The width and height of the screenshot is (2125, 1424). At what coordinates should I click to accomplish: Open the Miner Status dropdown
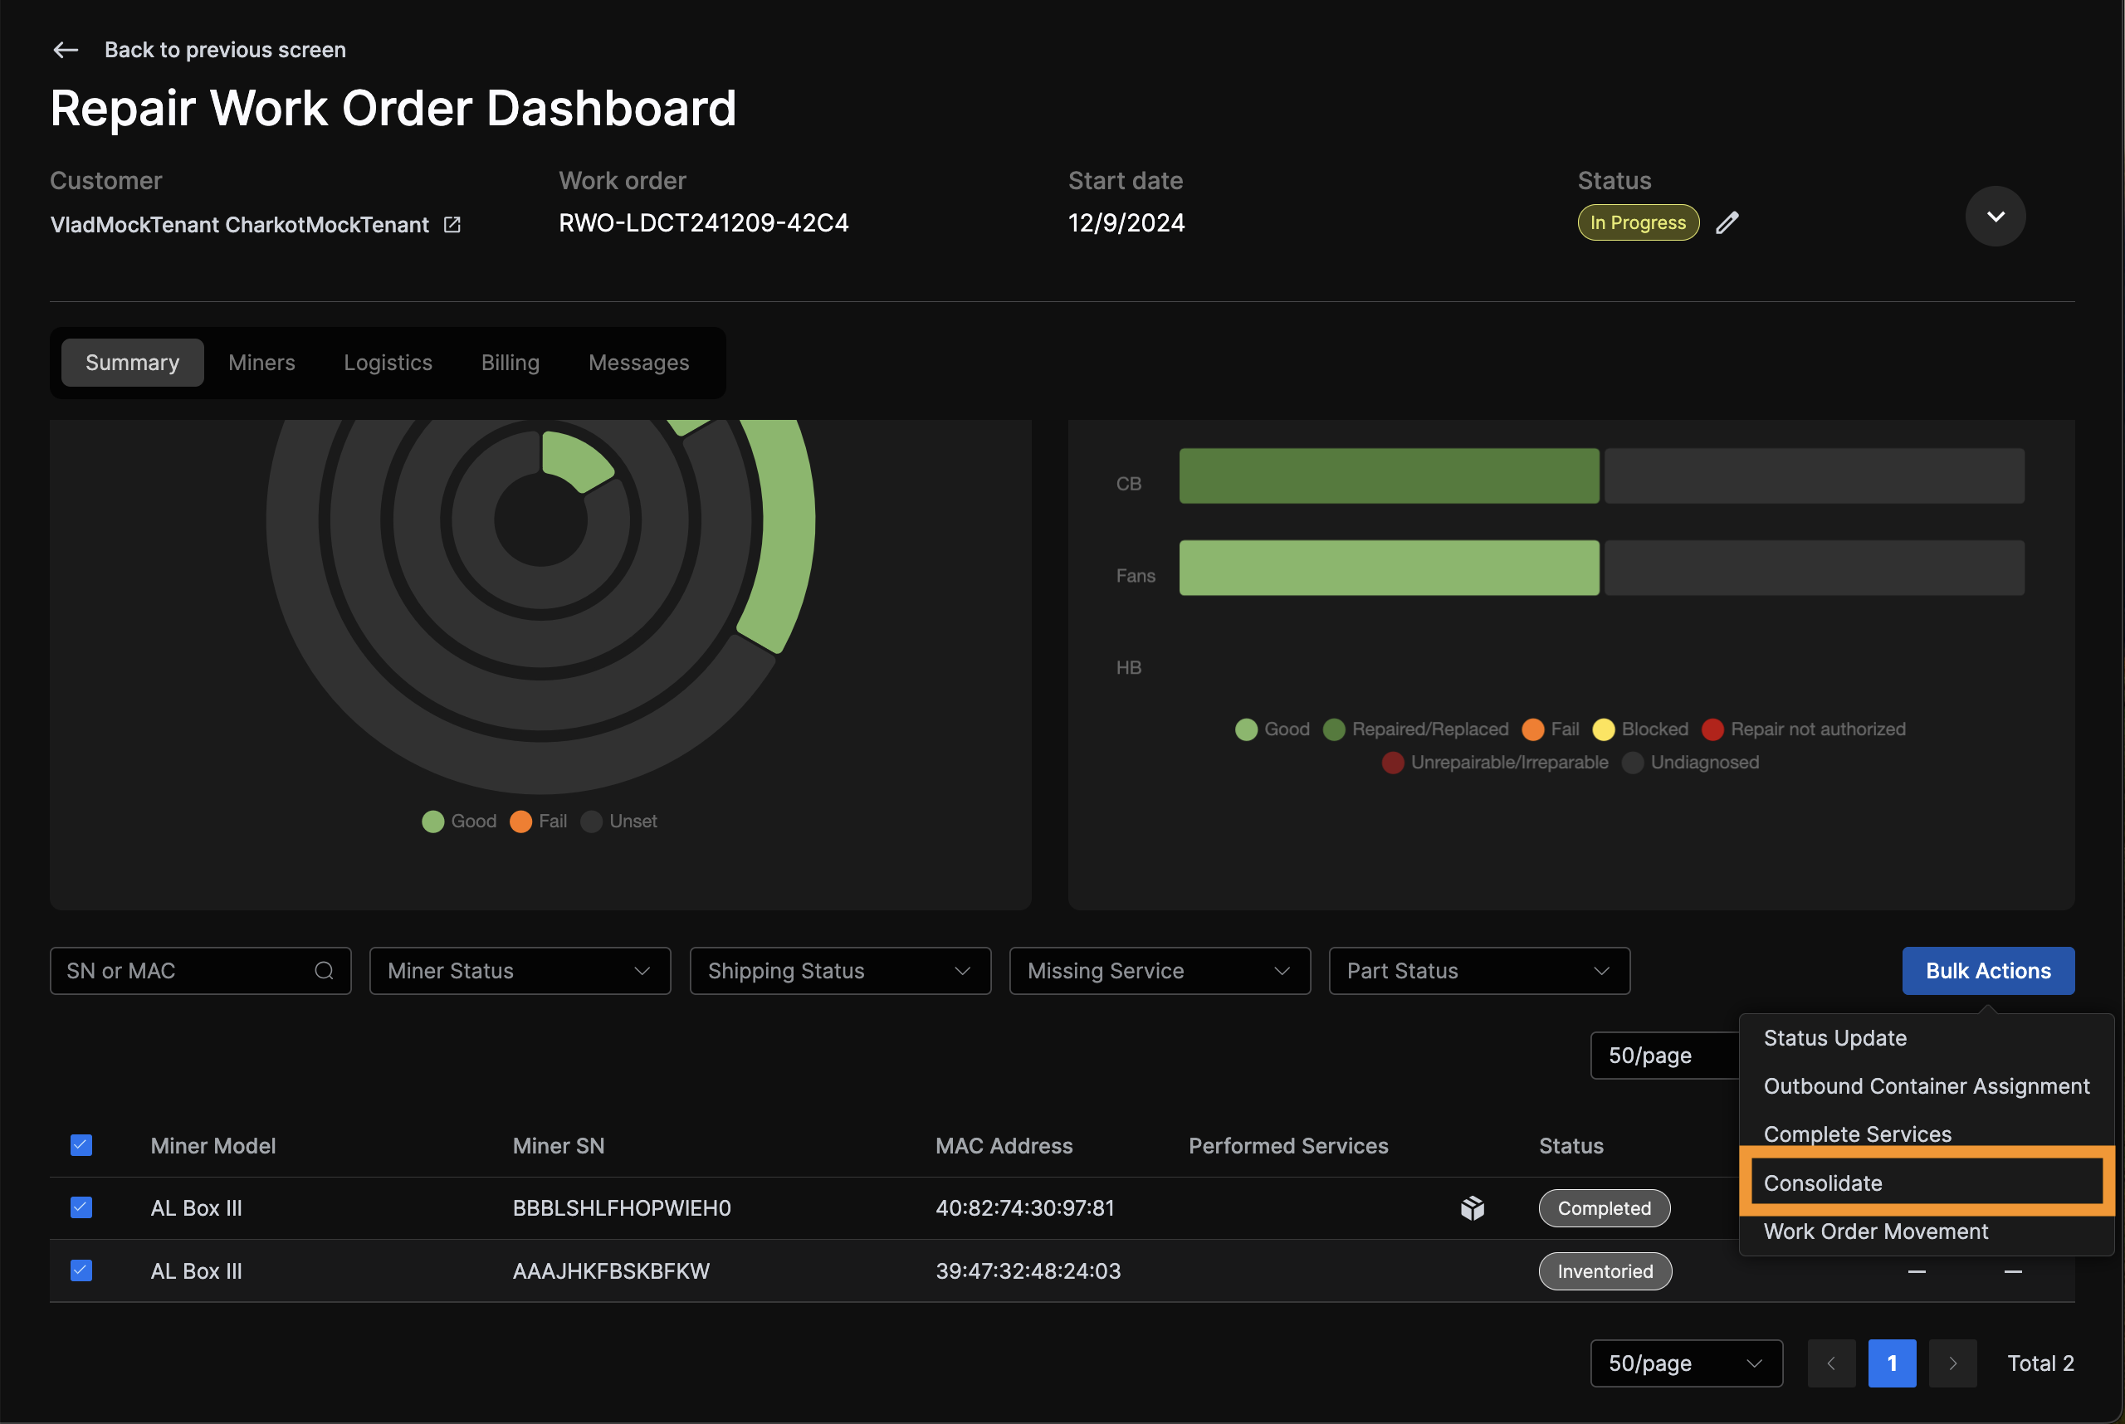pyautogui.click(x=519, y=971)
